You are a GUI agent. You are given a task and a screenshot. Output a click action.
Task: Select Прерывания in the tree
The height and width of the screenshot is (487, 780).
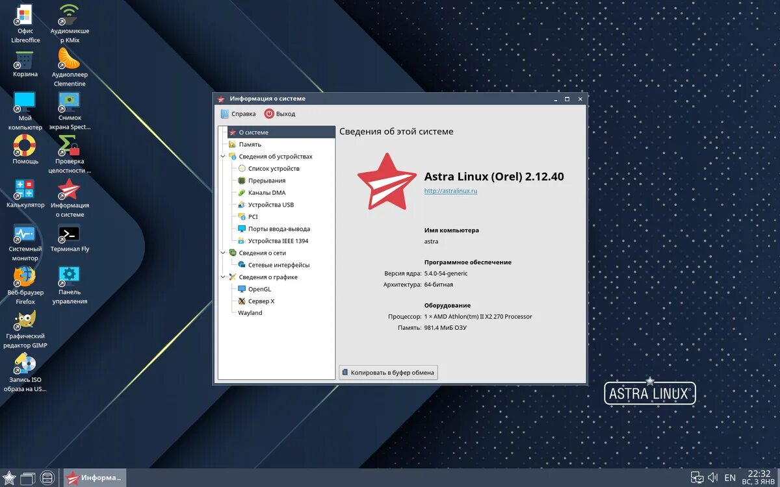point(266,181)
